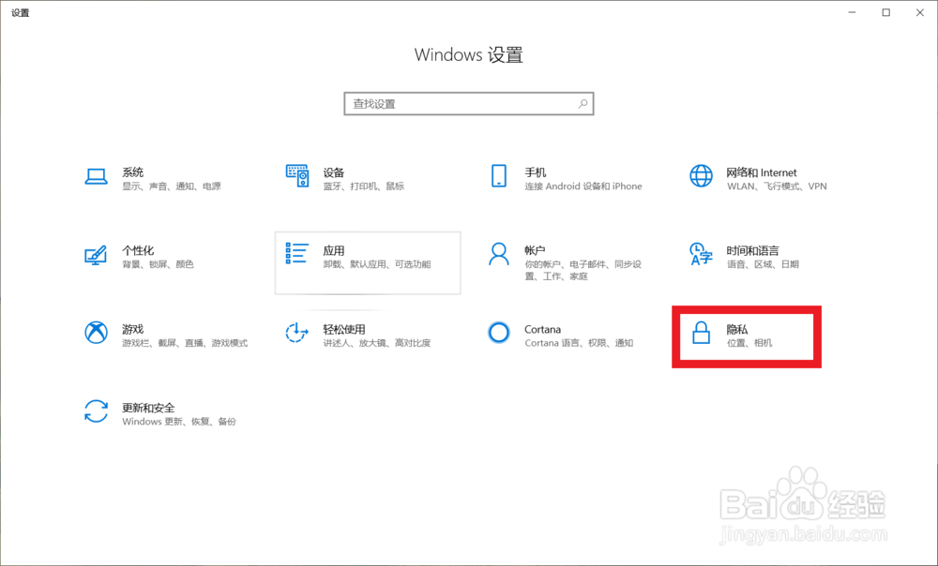
Task: Click the 时间和语言 clock icon
Action: (x=701, y=254)
